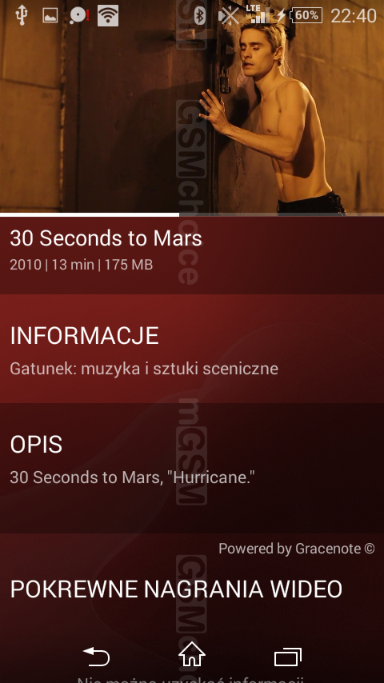
Task: Tap the picture notification icon in status bar
Action: coord(50,16)
